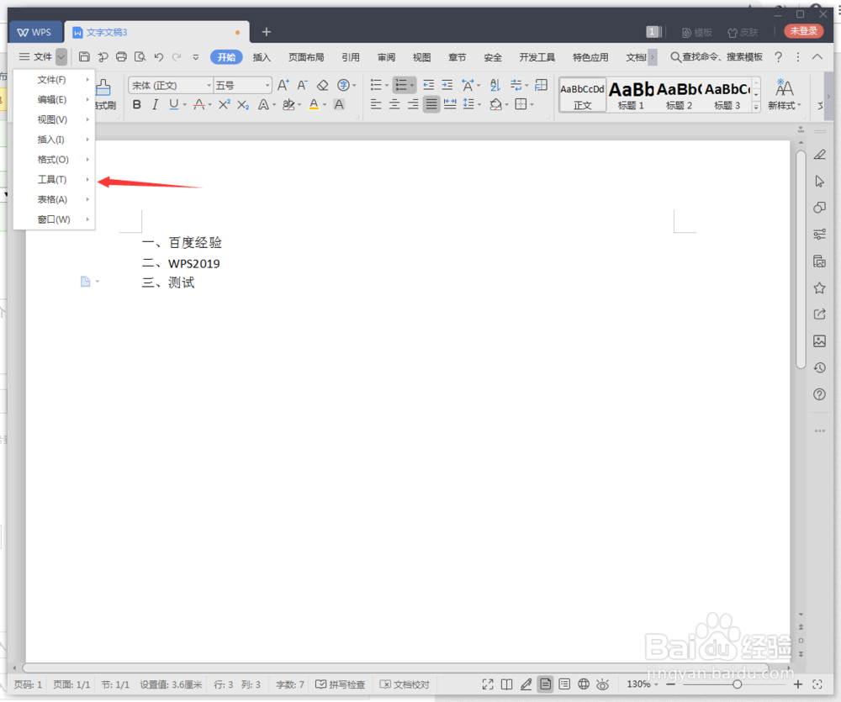Click the Save icon in quick toolbar
The image size is (841, 702).
tap(84, 57)
